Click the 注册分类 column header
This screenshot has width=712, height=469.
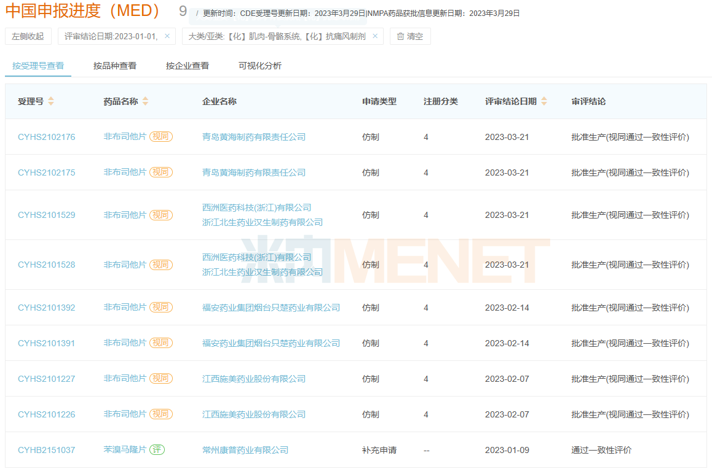click(x=440, y=101)
